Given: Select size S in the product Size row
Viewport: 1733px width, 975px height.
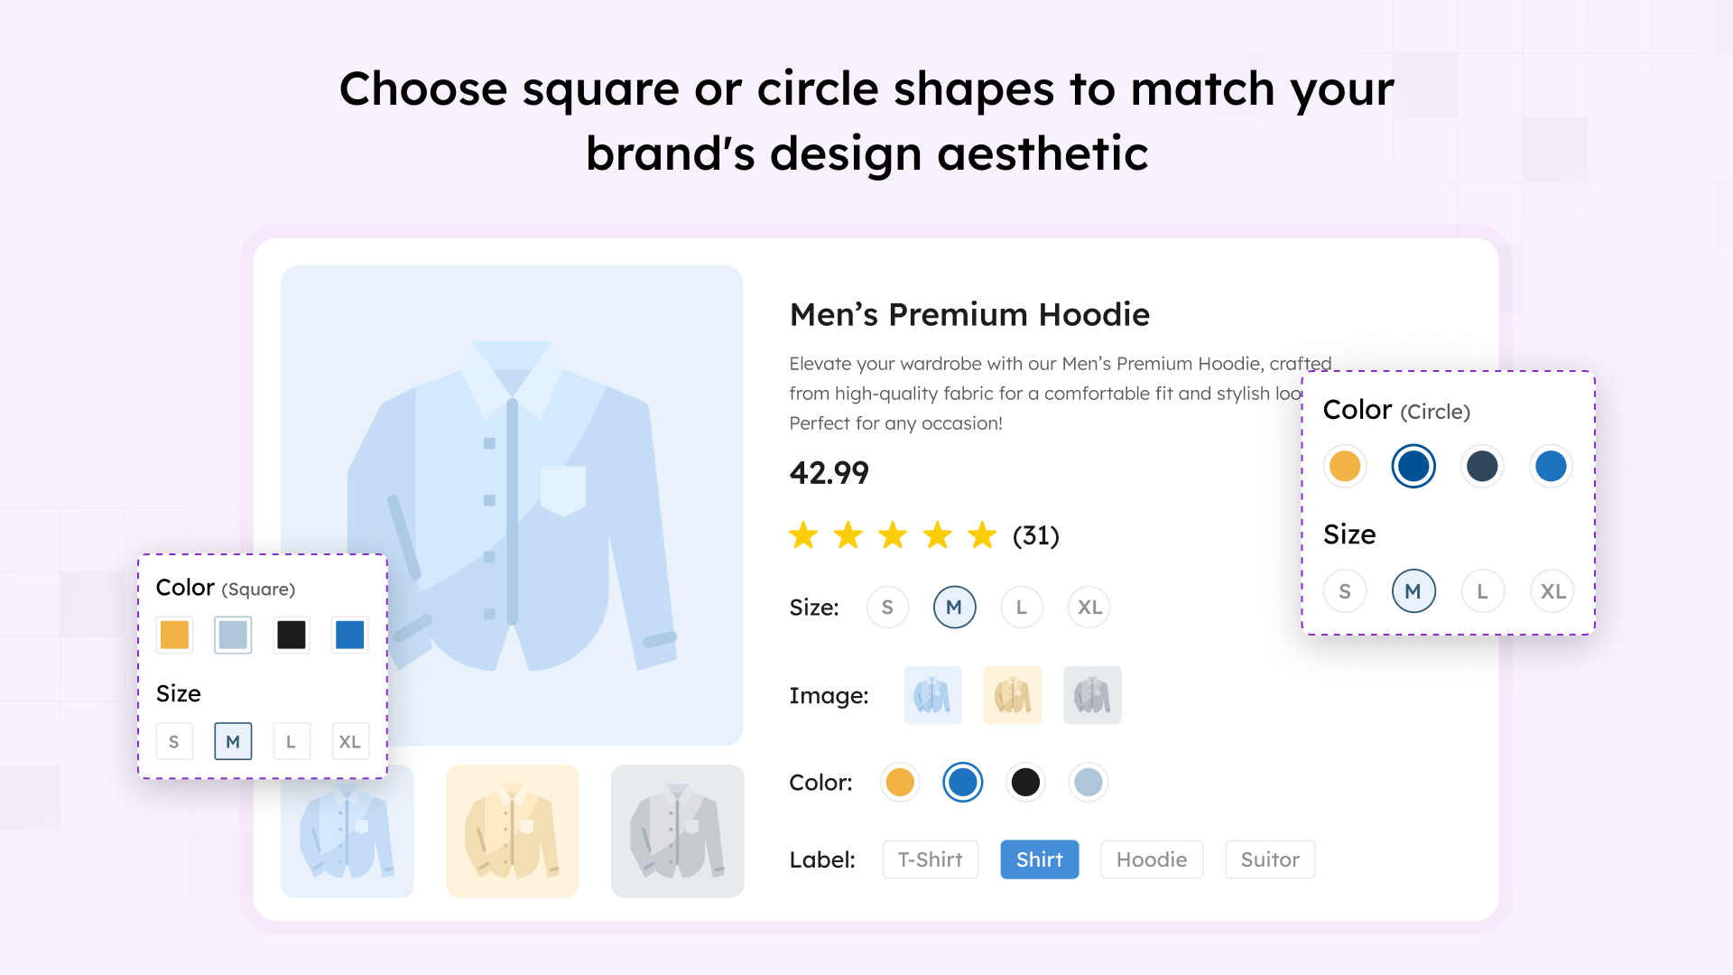Looking at the screenshot, I should 887,607.
